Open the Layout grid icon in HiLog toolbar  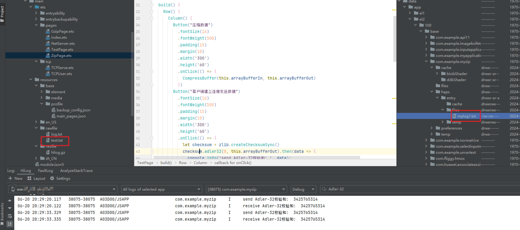pos(29,178)
